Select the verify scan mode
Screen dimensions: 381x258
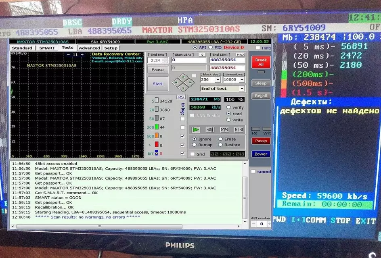228,107
